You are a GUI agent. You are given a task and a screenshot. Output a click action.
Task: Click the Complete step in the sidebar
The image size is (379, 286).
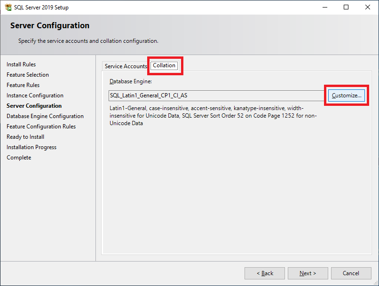coord(19,158)
